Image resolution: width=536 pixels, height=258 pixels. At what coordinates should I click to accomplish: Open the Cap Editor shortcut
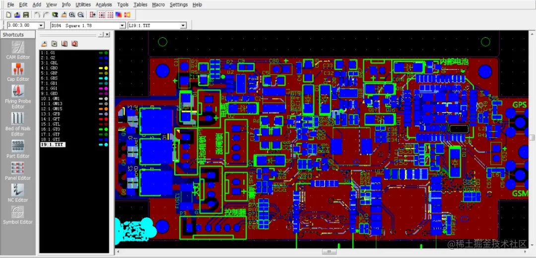[x=18, y=72]
